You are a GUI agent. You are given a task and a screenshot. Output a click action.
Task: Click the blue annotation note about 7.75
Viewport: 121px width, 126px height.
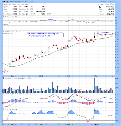45,35
